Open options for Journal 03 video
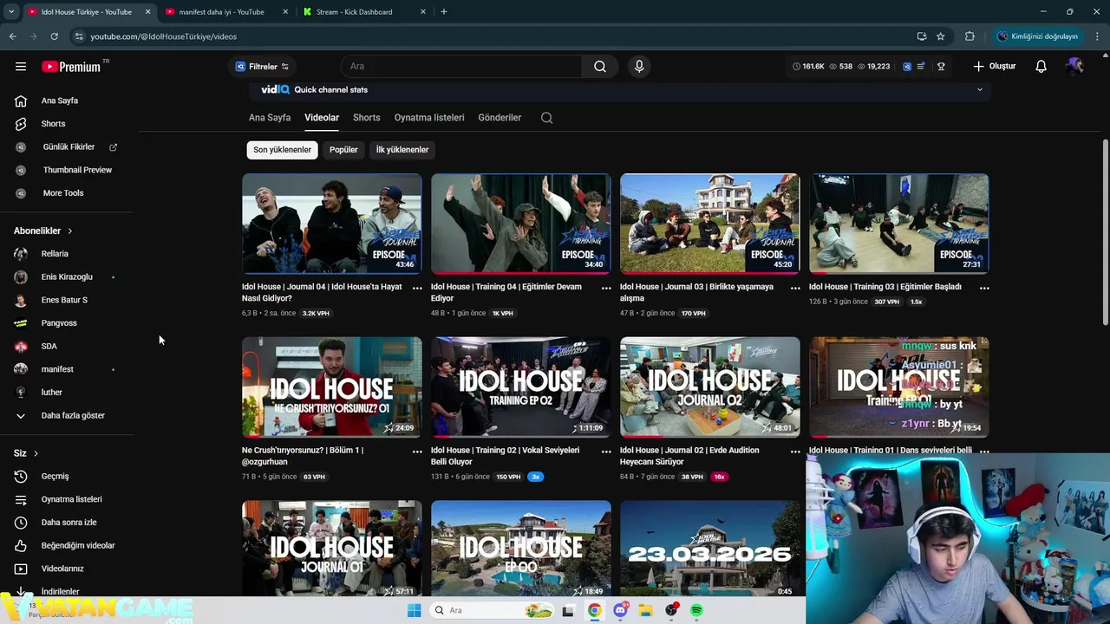 [795, 288]
